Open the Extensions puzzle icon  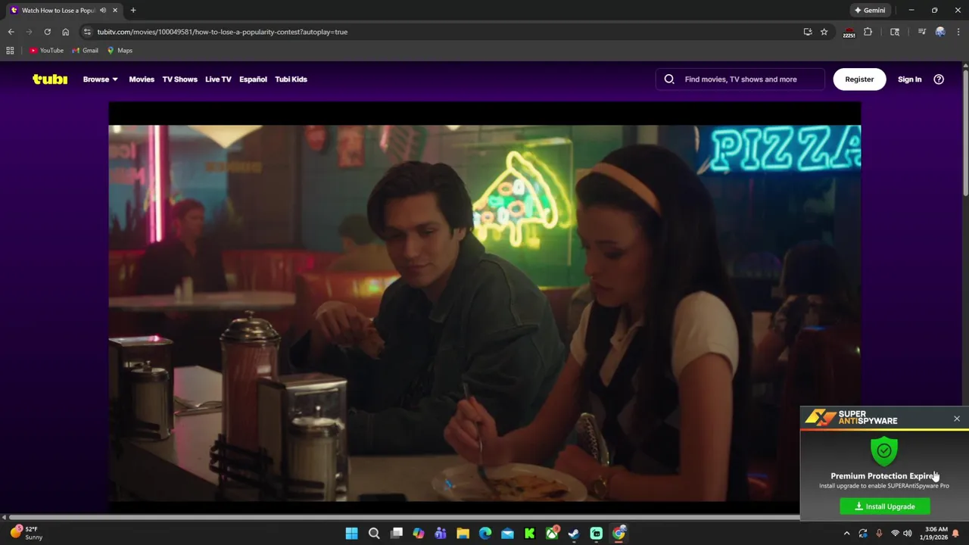pyautogui.click(x=868, y=32)
